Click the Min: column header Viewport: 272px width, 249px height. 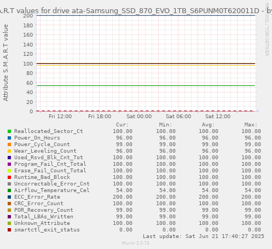[165, 125]
